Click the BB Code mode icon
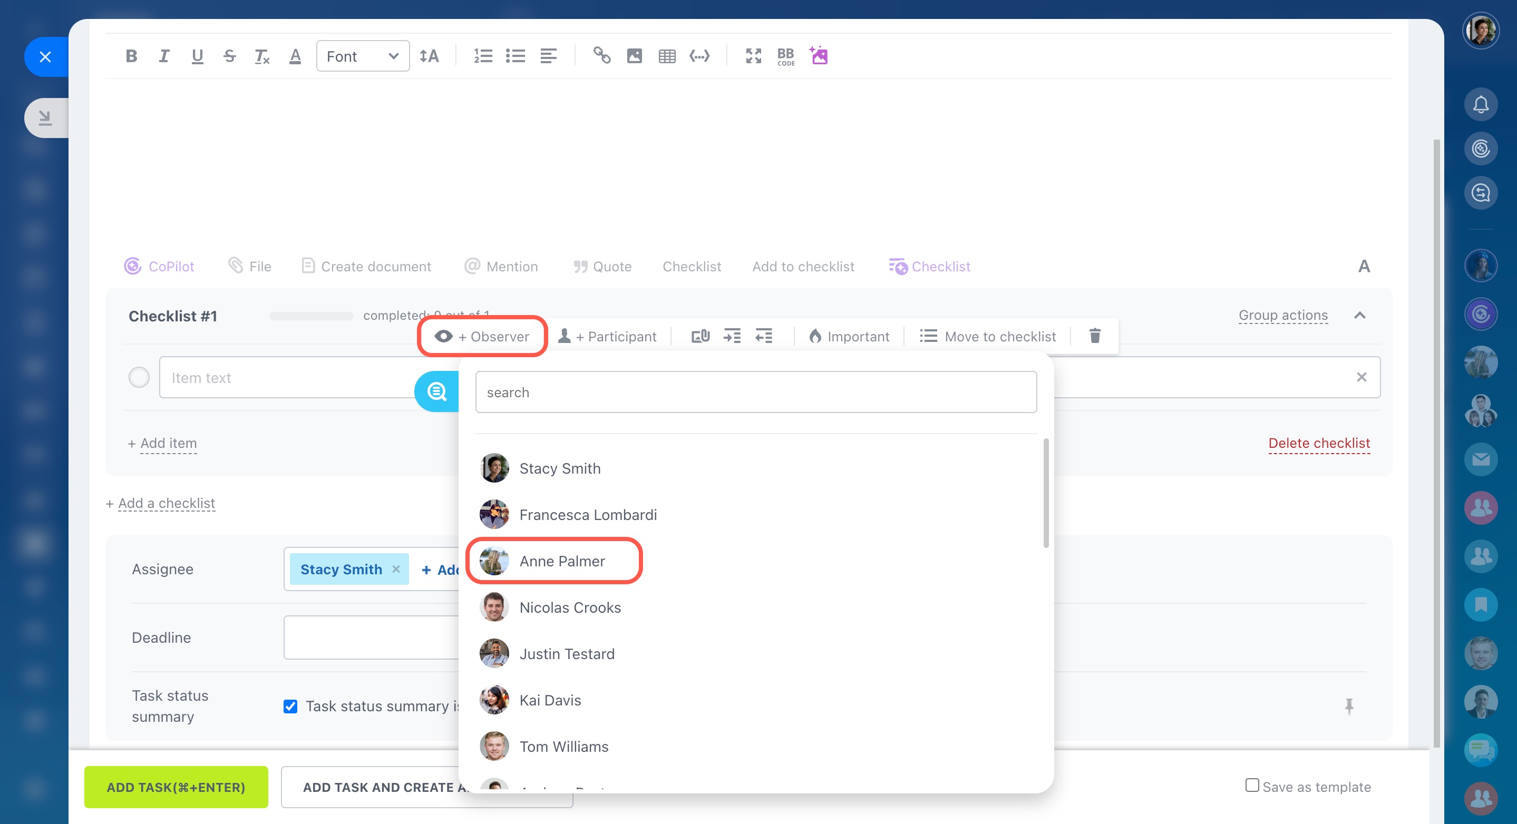The height and width of the screenshot is (824, 1517). click(x=785, y=56)
